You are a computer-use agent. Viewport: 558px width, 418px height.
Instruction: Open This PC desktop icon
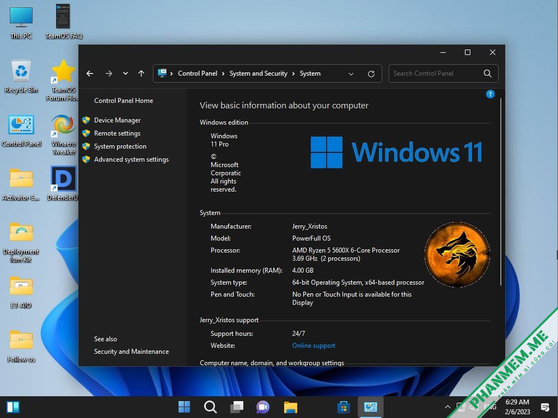click(21, 22)
